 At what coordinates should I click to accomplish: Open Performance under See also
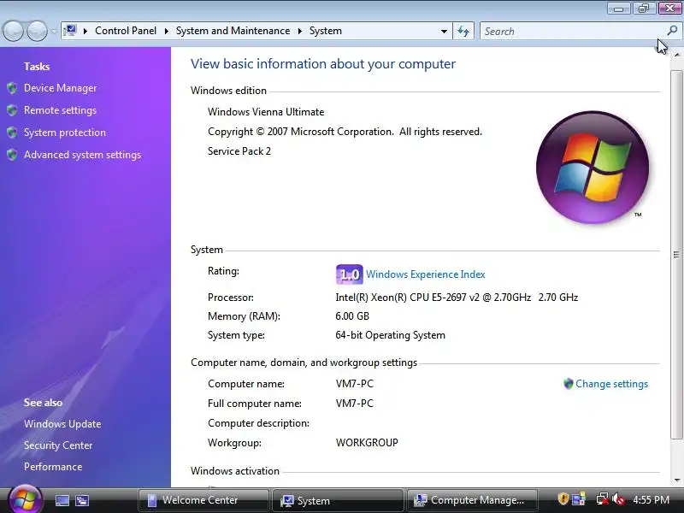pos(53,467)
